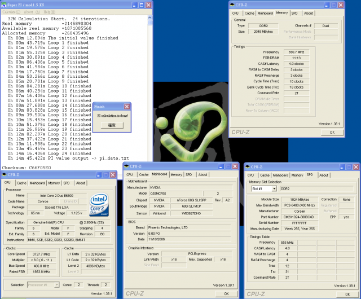Click the CPU-Z processor window title icon
The image size is (361, 299).
tap(4, 175)
